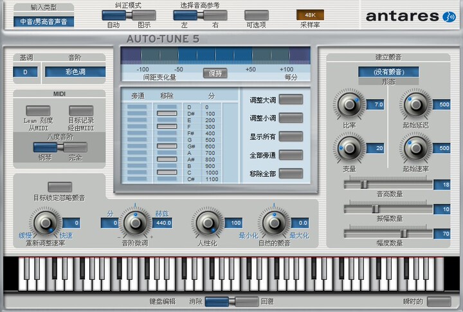
Task: Click the 音阶微调 scale detune knob
Action: click(x=135, y=223)
